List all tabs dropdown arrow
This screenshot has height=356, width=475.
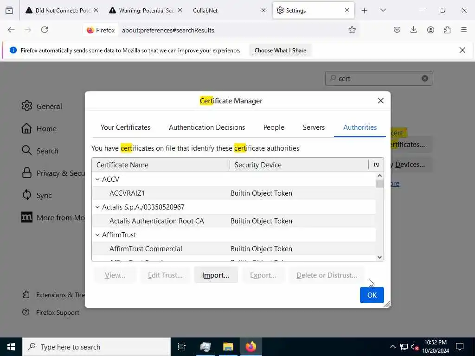tap(383, 11)
